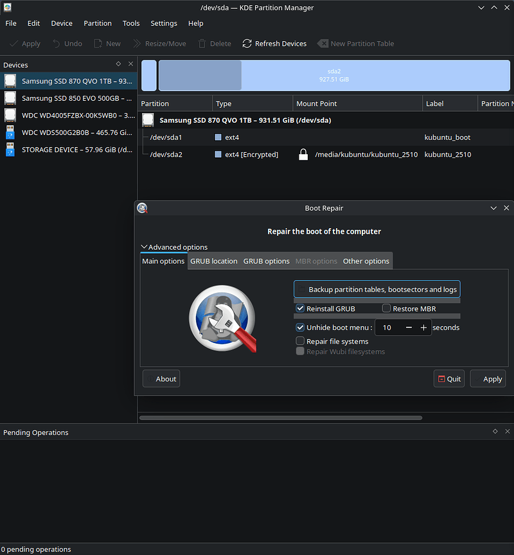Open the Partition menu

coord(98,23)
